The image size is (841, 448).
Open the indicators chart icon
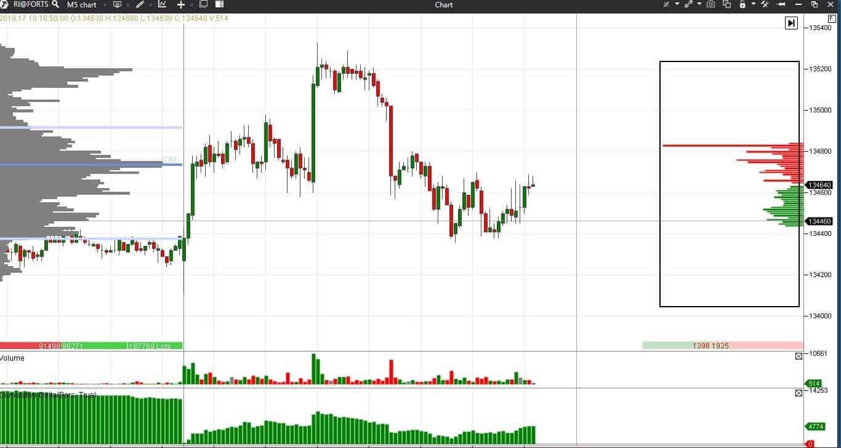[x=162, y=5]
